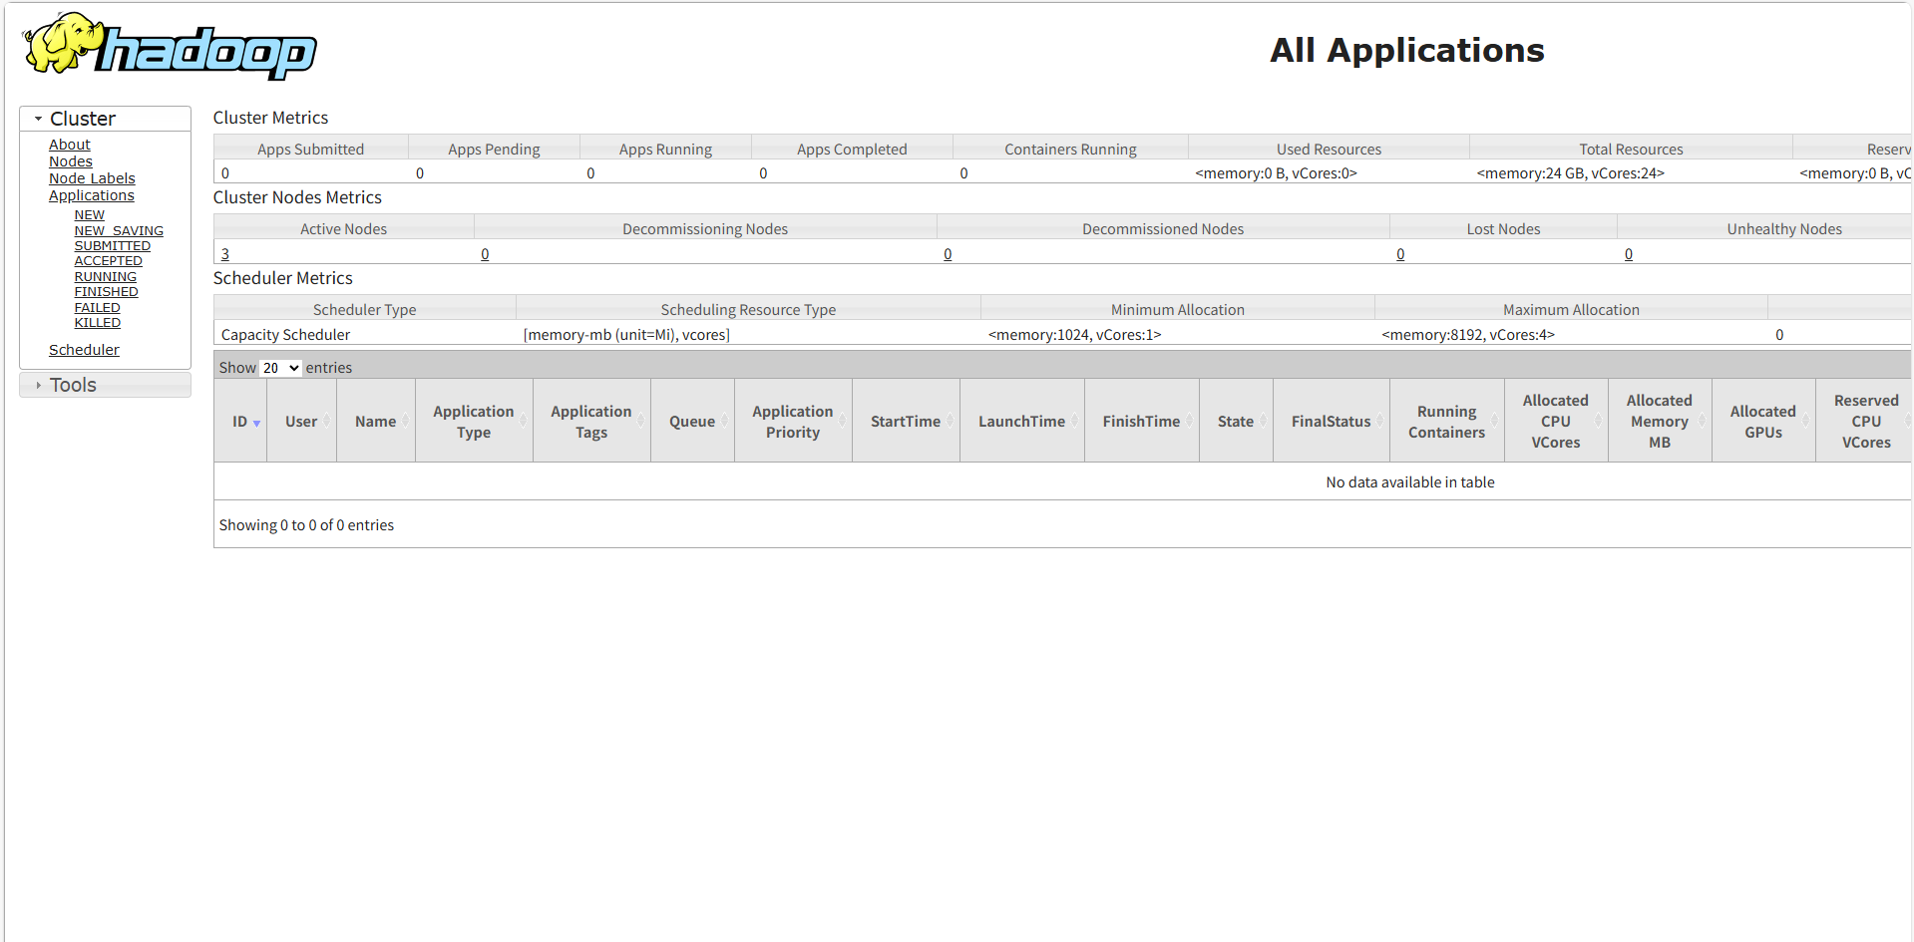Click the Containers Running column header
Image resolution: width=1914 pixels, height=942 pixels.
tap(1070, 150)
